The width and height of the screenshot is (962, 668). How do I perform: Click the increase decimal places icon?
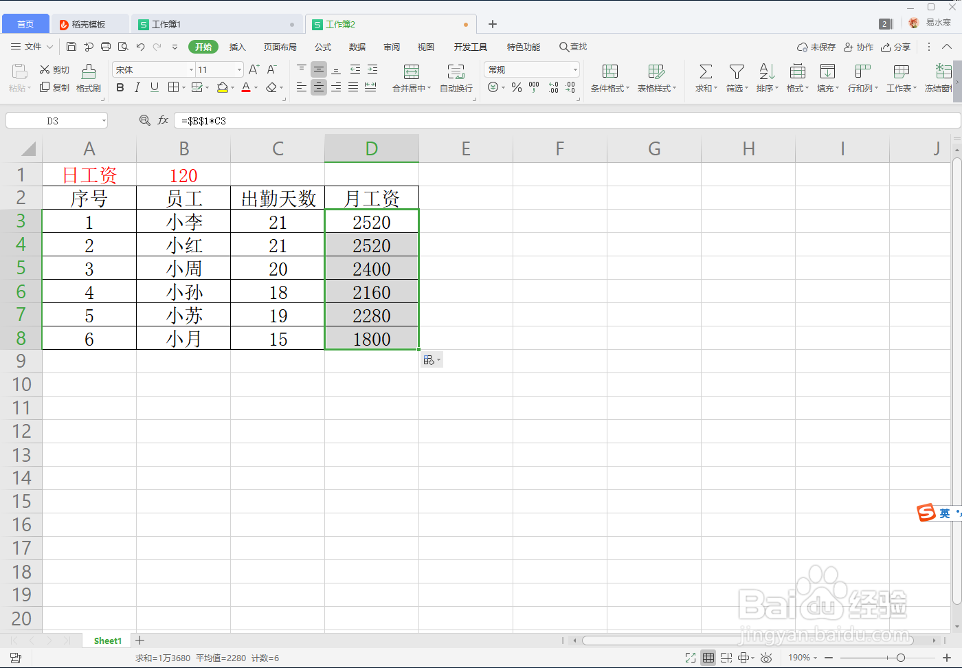pos(553,87)
